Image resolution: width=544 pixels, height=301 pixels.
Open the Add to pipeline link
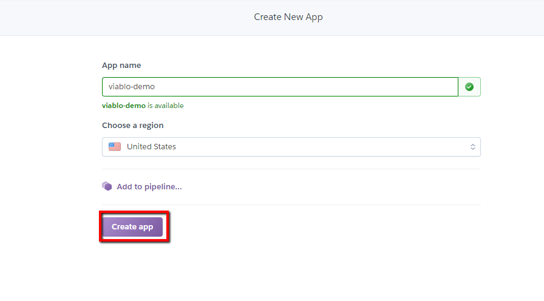149,186
